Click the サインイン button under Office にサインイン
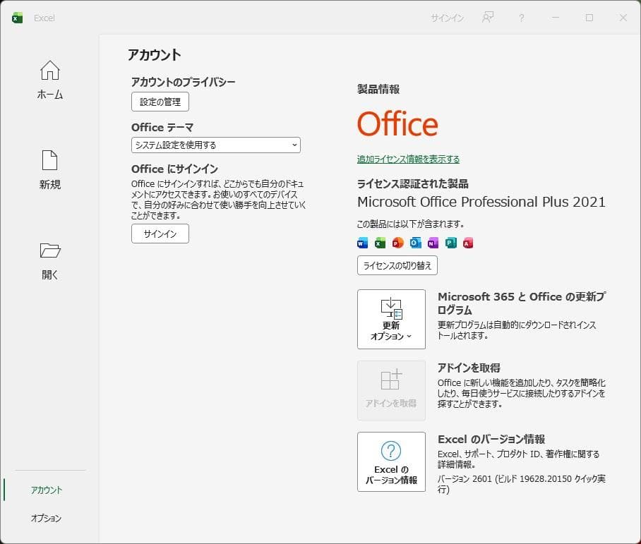This screenshot has height=544, width=641. coord(160,234)
